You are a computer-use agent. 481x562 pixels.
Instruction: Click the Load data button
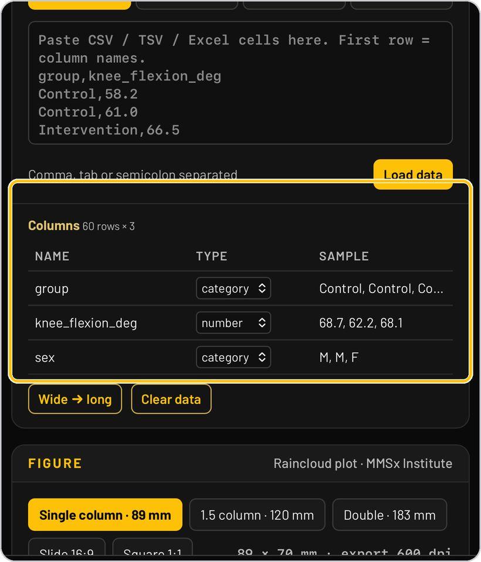(x=413, y=174)
